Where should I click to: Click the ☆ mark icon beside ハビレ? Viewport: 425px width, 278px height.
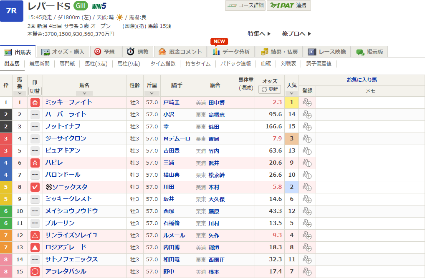tap(35, 163)
